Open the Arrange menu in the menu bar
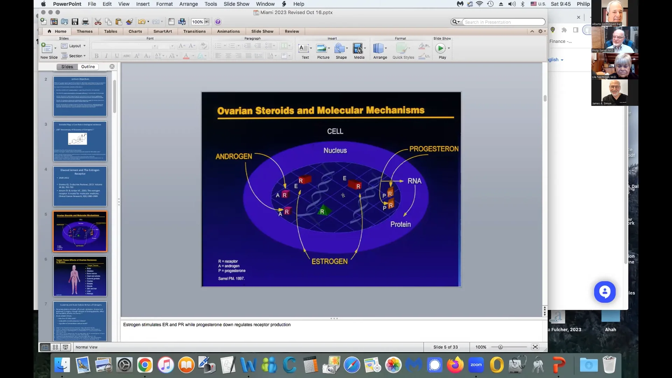 189,4
